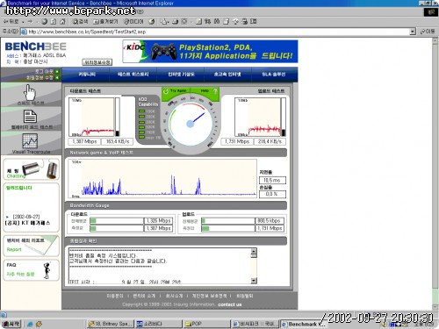Click the IE Stop toolbar icon

click(45, 21)
